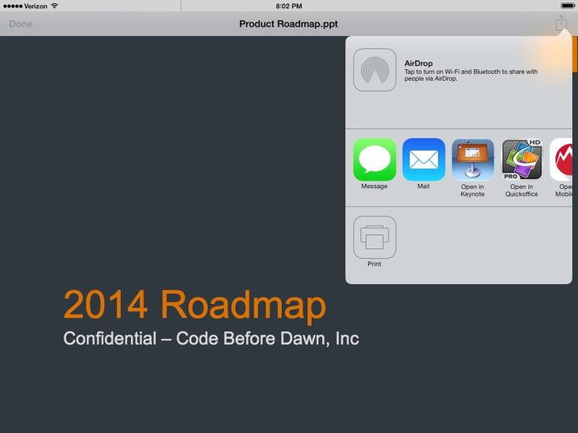Tap the battery indicator in the status bar
The image size is (578, 433).
pos(567,6)
